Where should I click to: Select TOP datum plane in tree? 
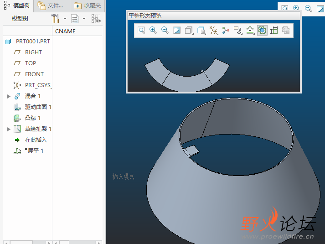point(31,63)
